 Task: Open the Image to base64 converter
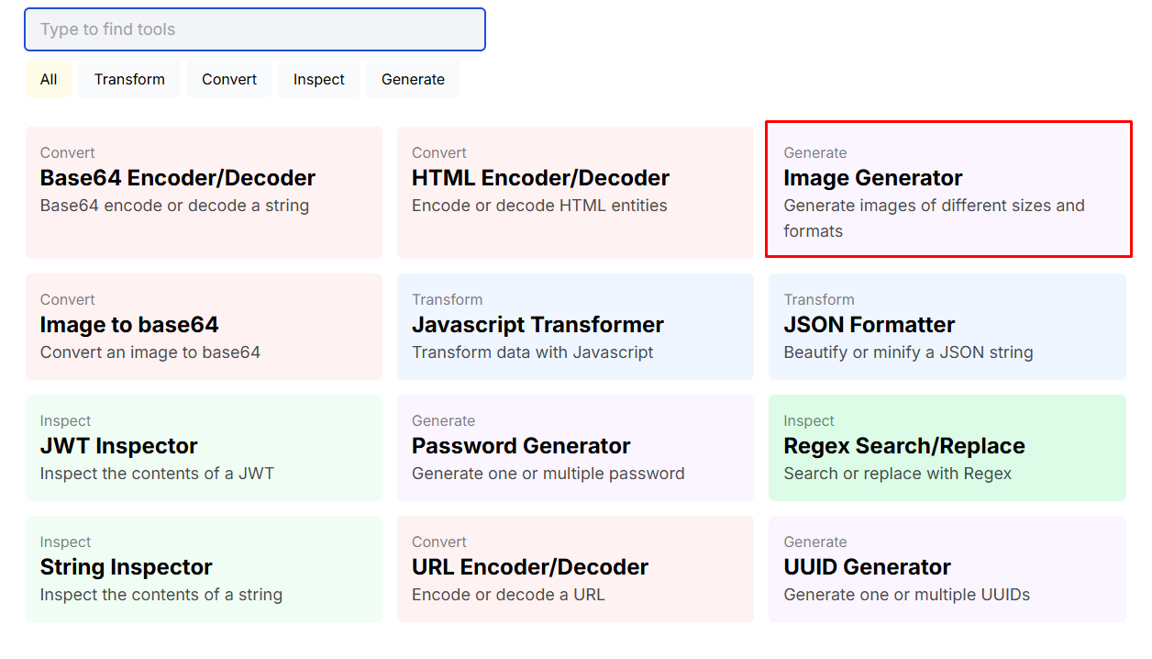(x=204, y=327)
